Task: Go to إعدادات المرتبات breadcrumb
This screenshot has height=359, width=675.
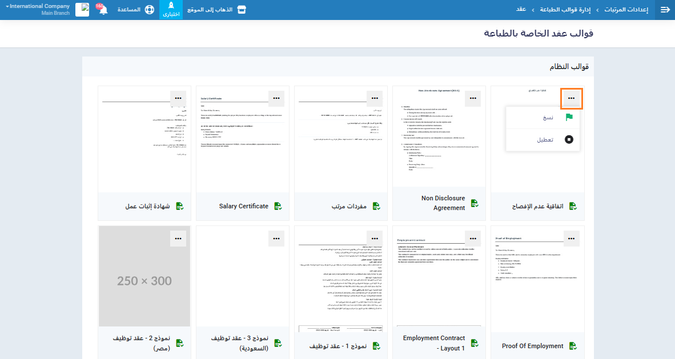Action: click(x=626, y=10)
